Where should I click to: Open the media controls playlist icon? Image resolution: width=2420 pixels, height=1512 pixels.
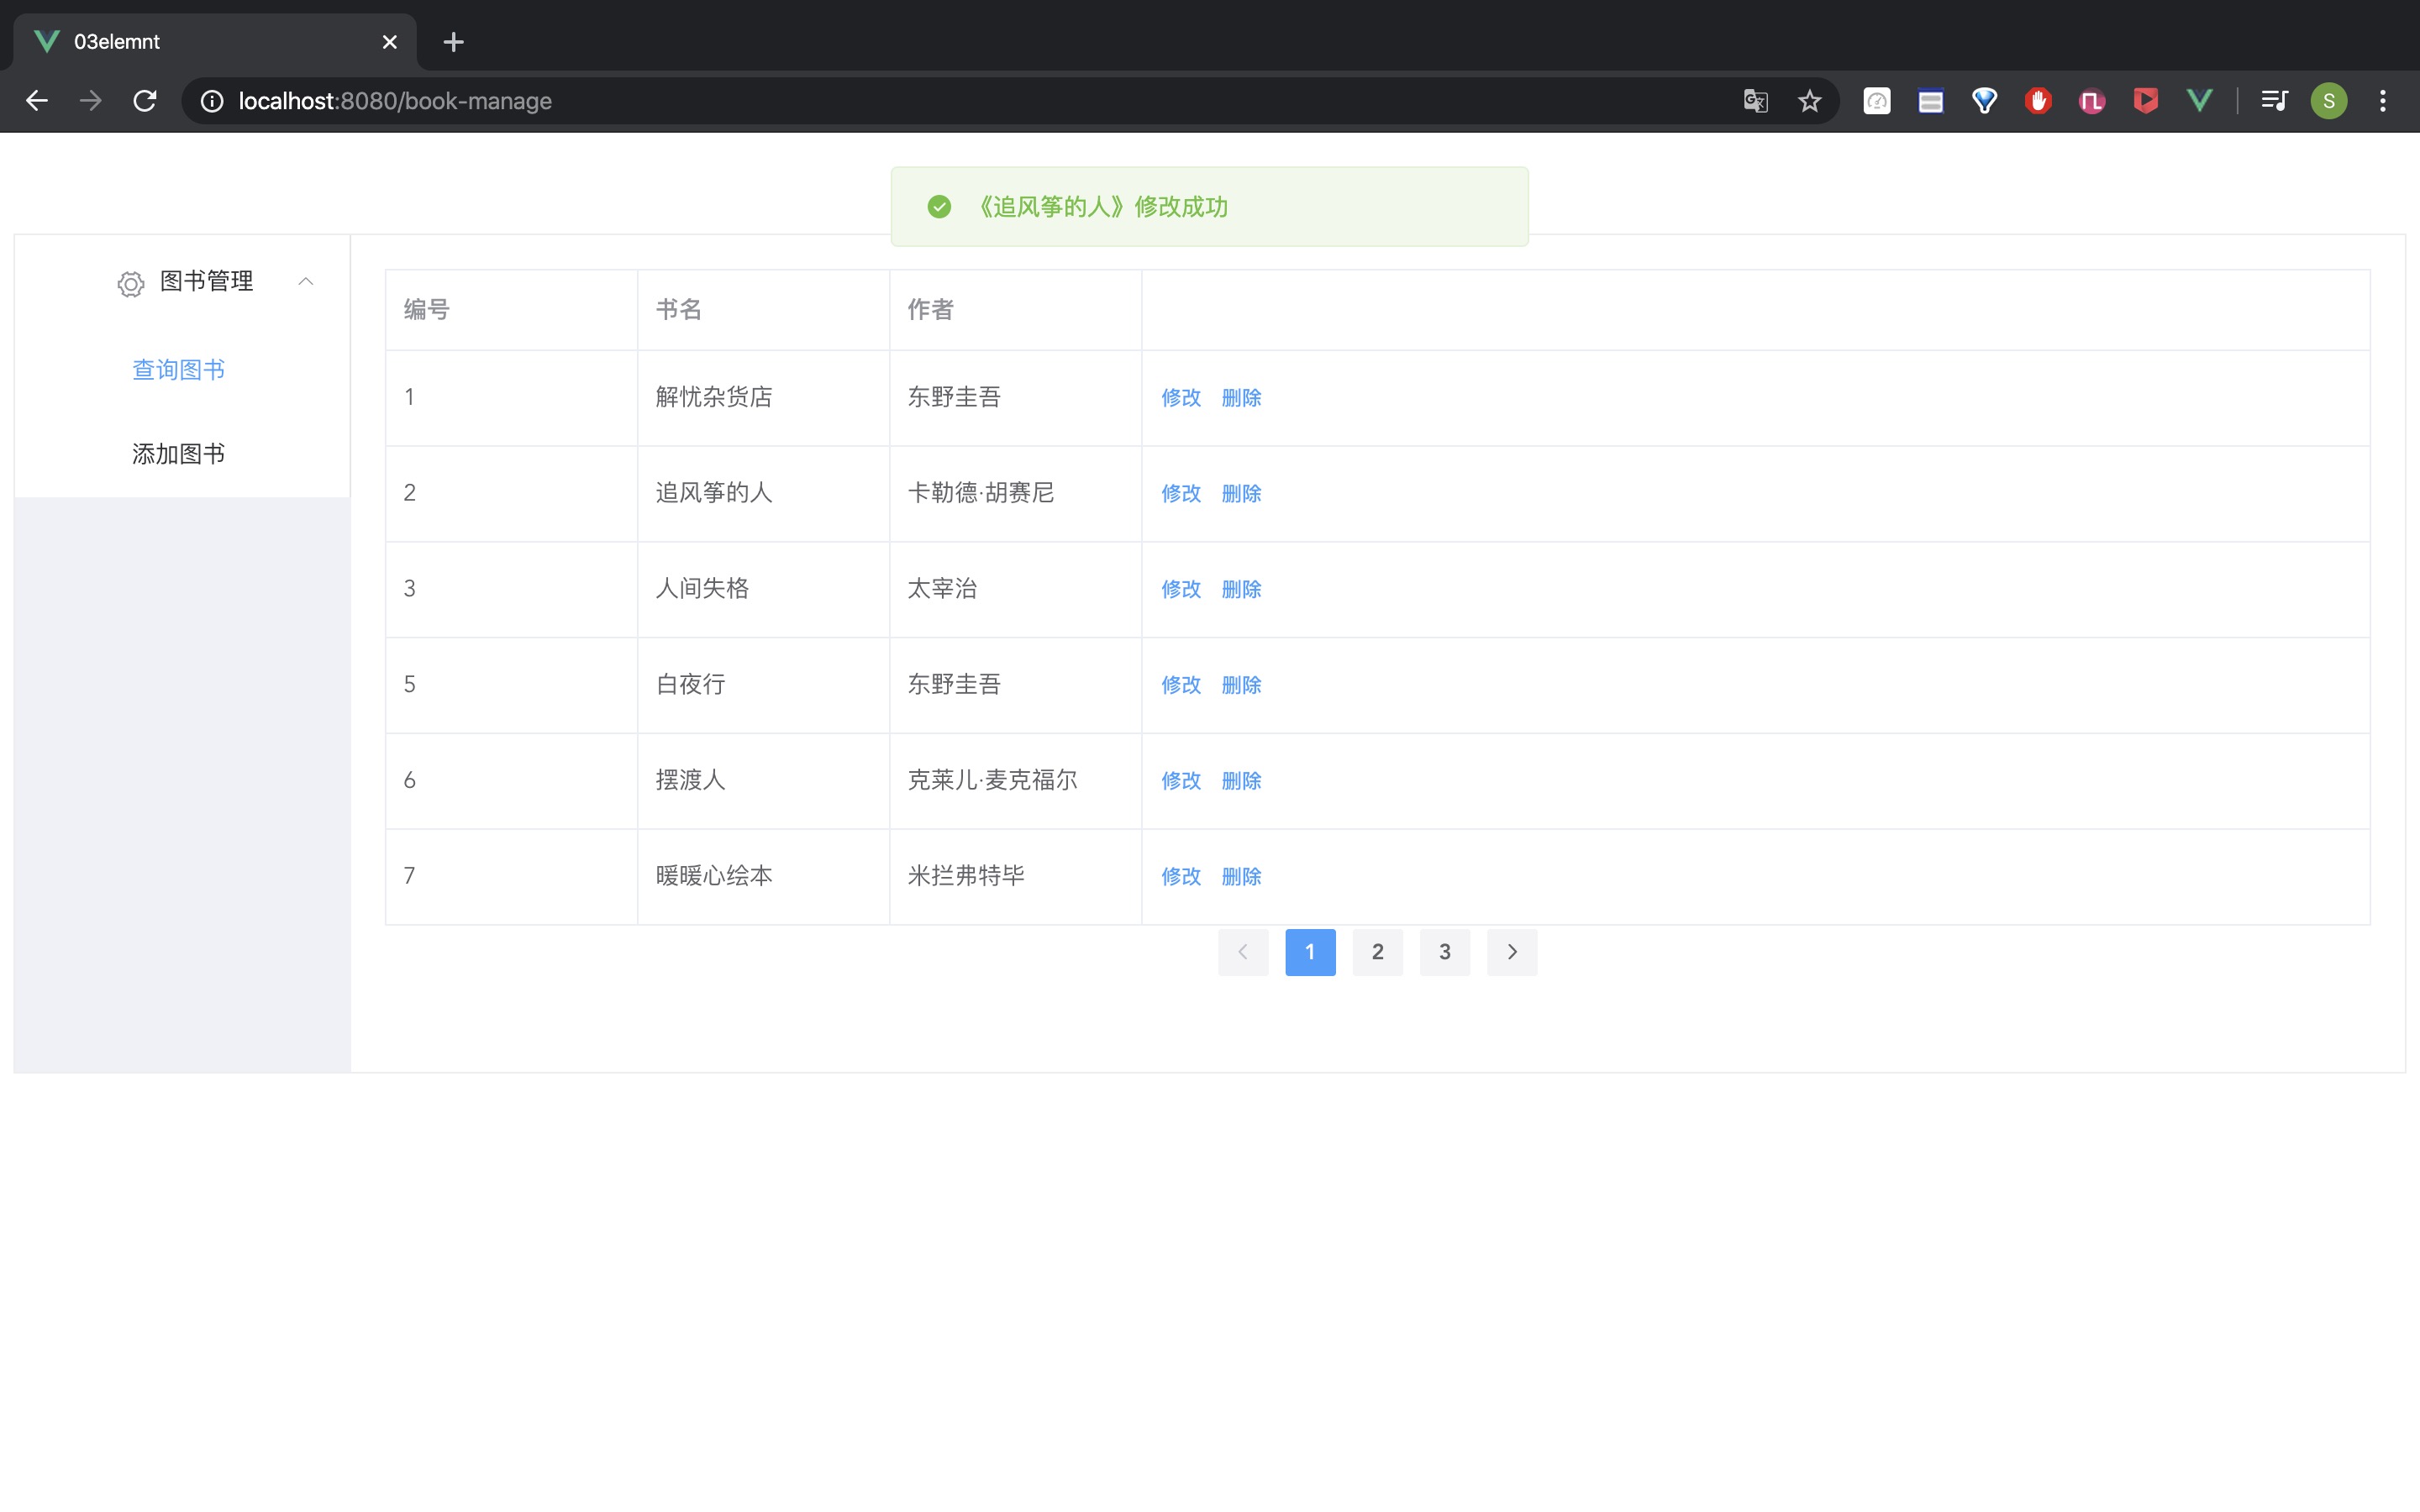[x=2274, y=101]
